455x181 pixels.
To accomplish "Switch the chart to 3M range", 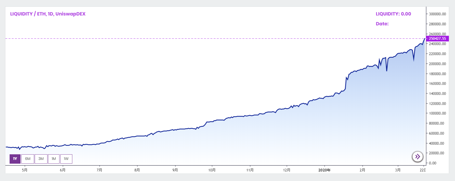I will point(41,159).
